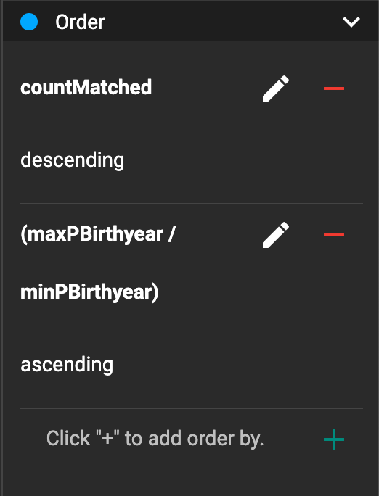Click divider line above the add order hint

pyautogui.click(x=192, y=408)
